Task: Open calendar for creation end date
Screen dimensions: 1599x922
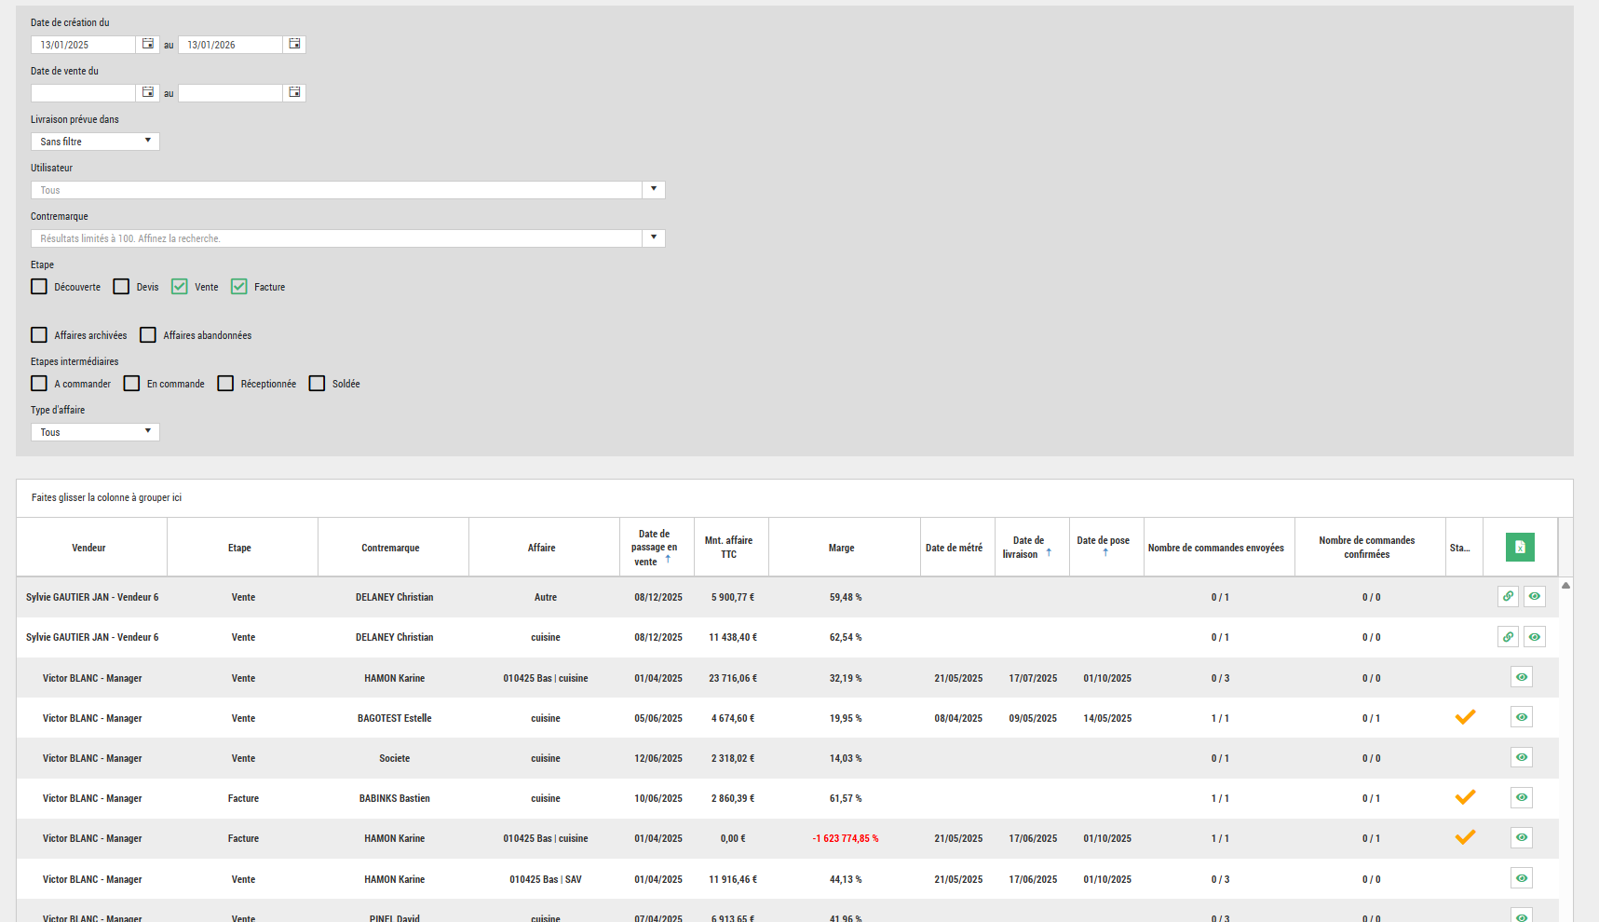Action: [294, 44]
